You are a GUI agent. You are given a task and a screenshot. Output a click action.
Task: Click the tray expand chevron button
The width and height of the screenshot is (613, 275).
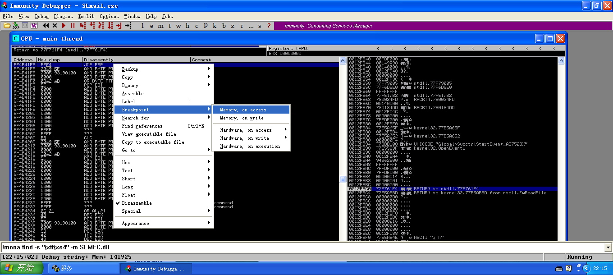point(586,268)
